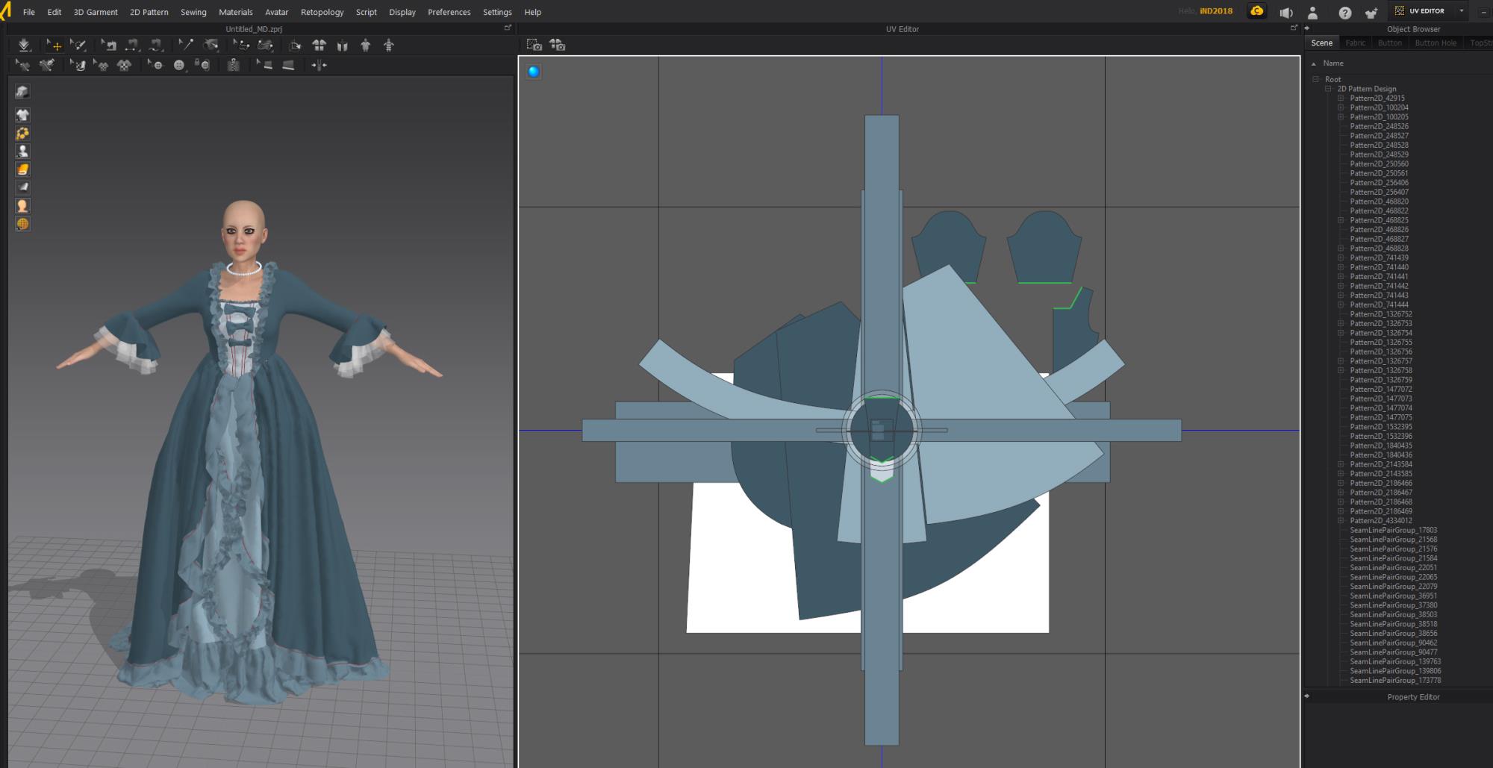Viewport: 1493px width, 768px height.
Task: Expand Pattern2D_100204 tree node
Action: (1341, 107)
